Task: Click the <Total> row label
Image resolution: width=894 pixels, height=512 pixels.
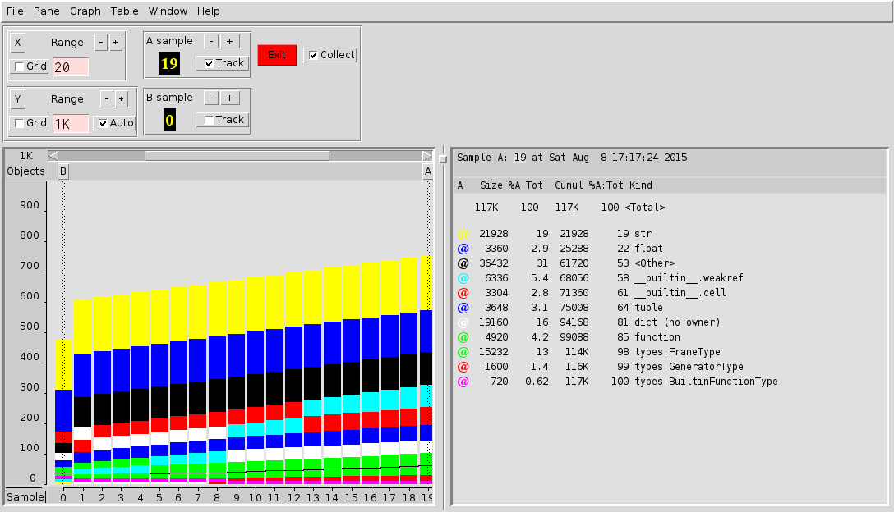Action: [644, 208]
